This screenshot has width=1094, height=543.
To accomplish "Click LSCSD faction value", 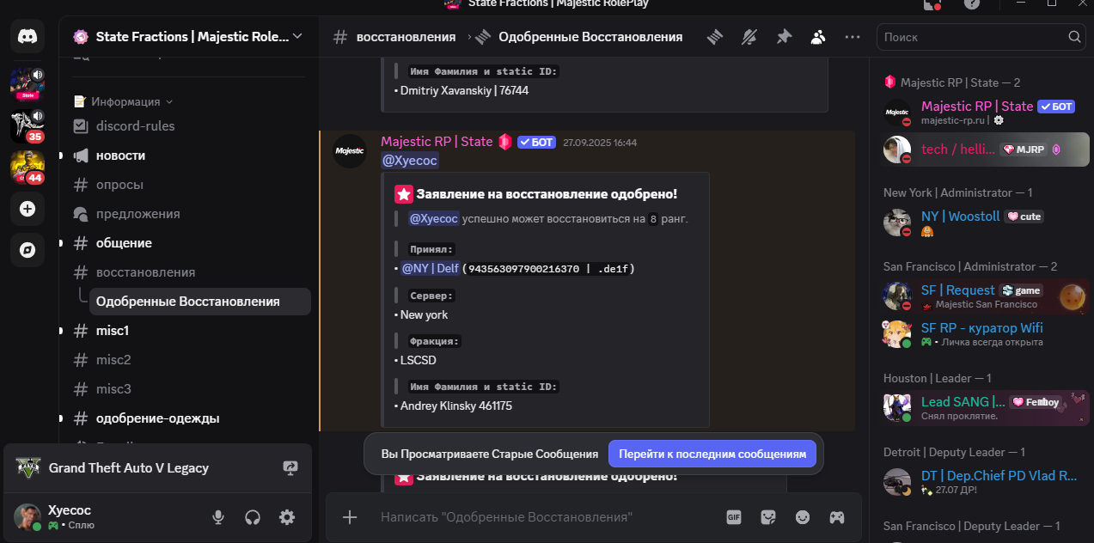I will click(x=419, y=360).
